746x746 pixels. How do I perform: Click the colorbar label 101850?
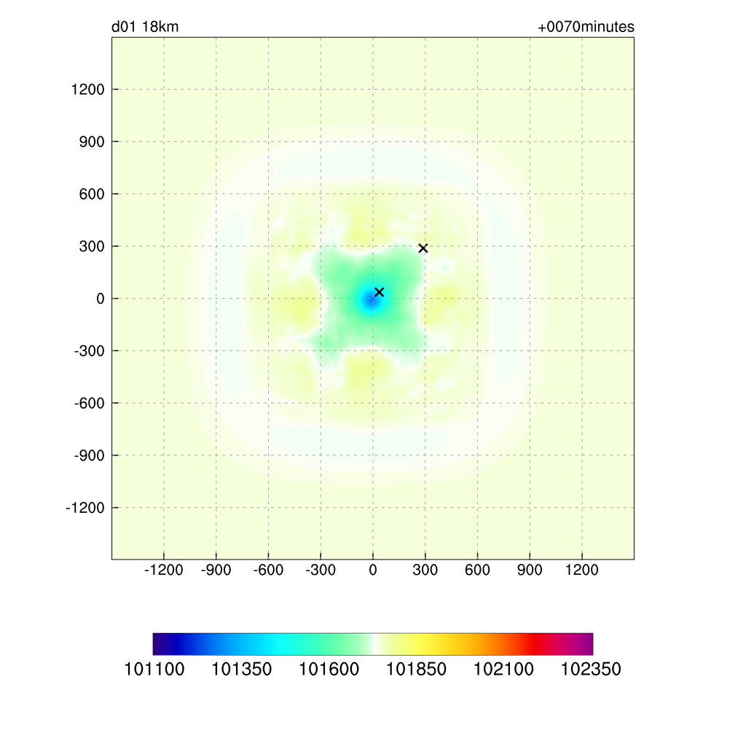[416, 670]
